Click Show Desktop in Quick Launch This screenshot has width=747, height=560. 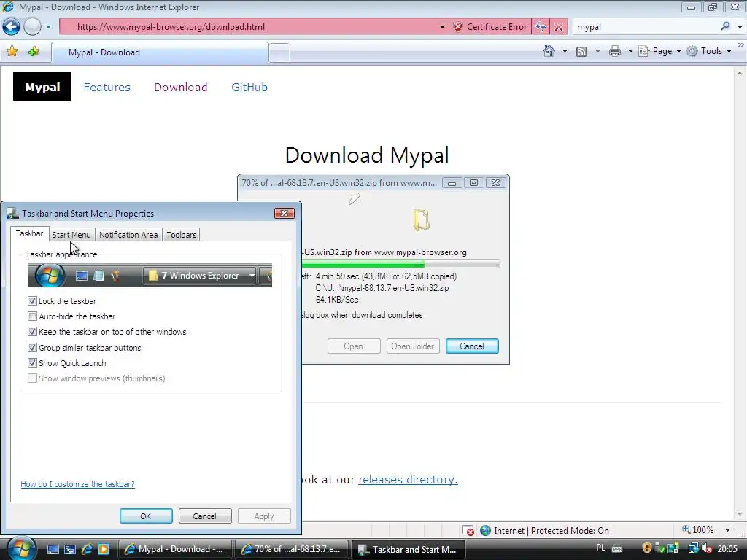[53, 549]
